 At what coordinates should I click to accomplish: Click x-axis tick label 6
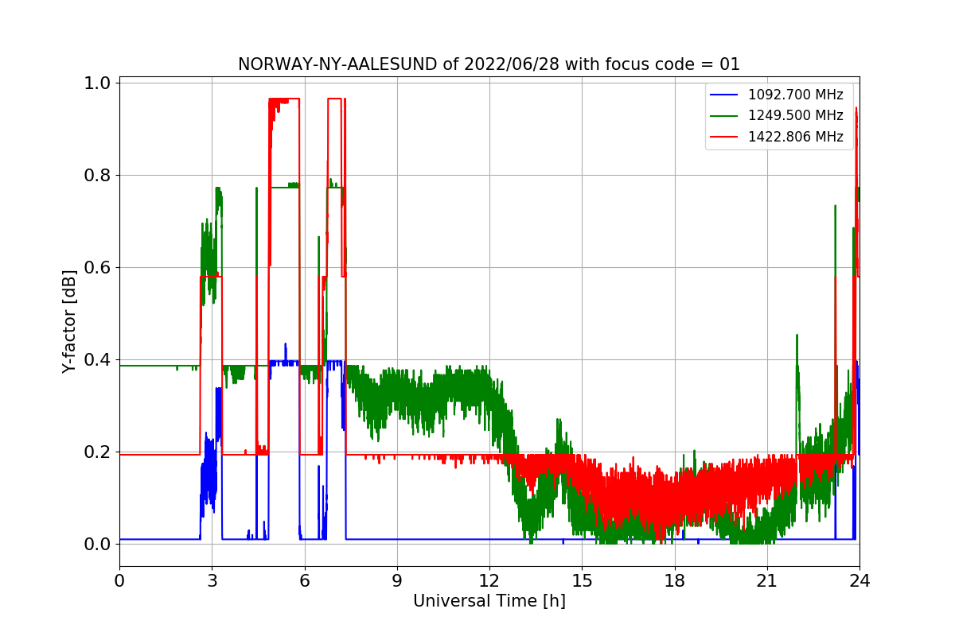click(x=305, y=580)
